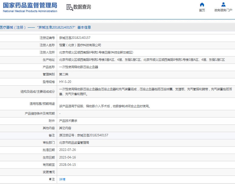The width and height of the screenshot is (235, 184).
Task: Select the 产品技术要求 value
Action: coord(68,121)
